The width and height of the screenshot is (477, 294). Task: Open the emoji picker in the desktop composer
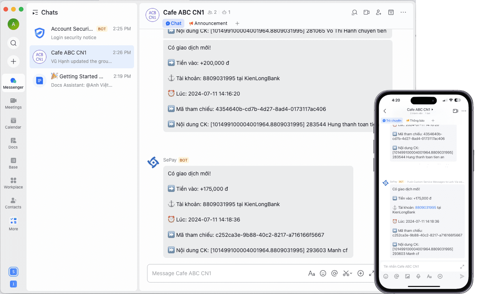(323, 273)
